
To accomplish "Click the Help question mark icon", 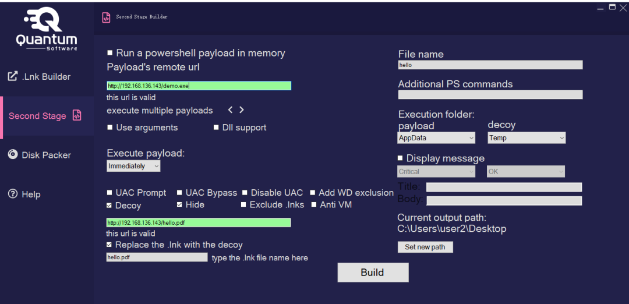I will point(12,194).
